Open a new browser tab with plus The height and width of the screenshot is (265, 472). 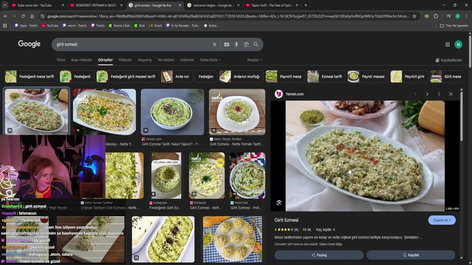coord(306,5)
